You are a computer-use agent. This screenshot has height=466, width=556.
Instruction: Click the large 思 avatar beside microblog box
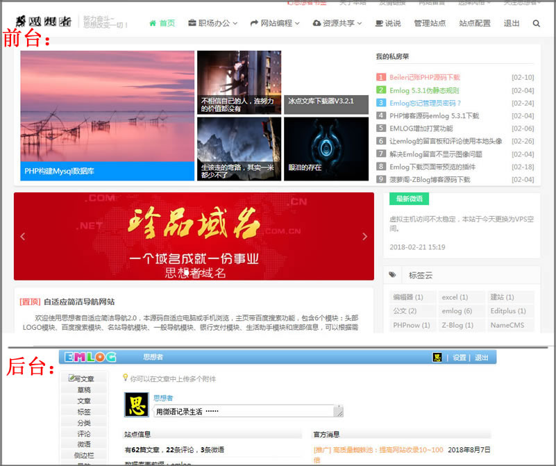pyautogui.click(x=137, y=405)
